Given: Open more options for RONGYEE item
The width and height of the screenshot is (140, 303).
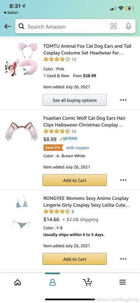Looking at the screenshot, I should [x=123, y=259].
